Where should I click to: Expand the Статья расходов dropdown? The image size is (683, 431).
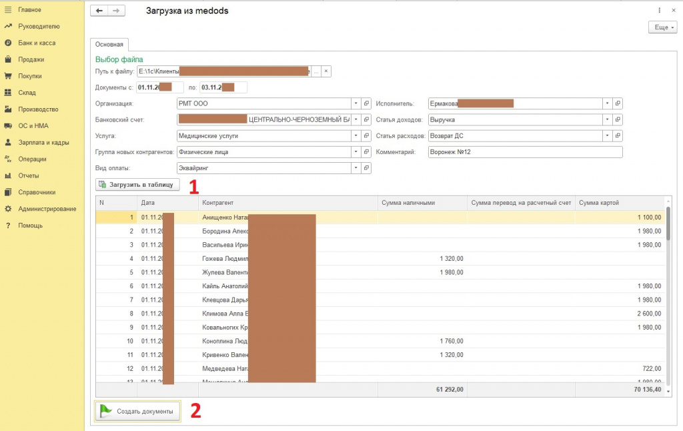click(x=607, y=135)
